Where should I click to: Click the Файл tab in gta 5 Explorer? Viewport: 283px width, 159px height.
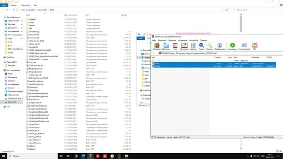pos(4,5)
